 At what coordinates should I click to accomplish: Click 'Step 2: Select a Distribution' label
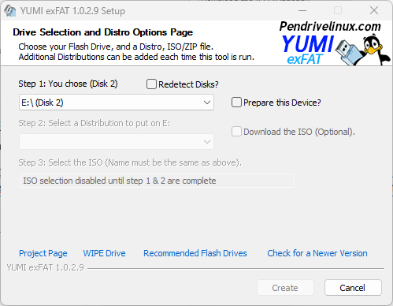(x=95, y=123)
